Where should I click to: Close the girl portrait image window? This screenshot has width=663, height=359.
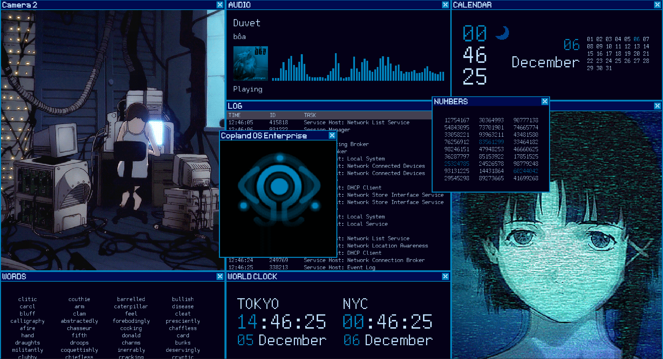[x=657, y=106]
